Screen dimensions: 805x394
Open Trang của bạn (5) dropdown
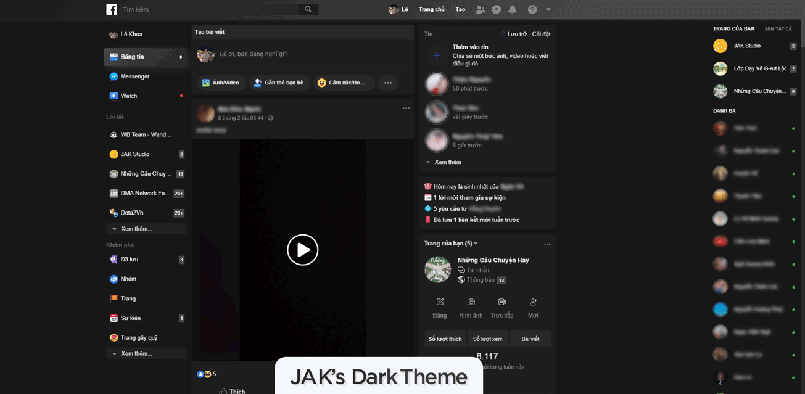(451, 244)
